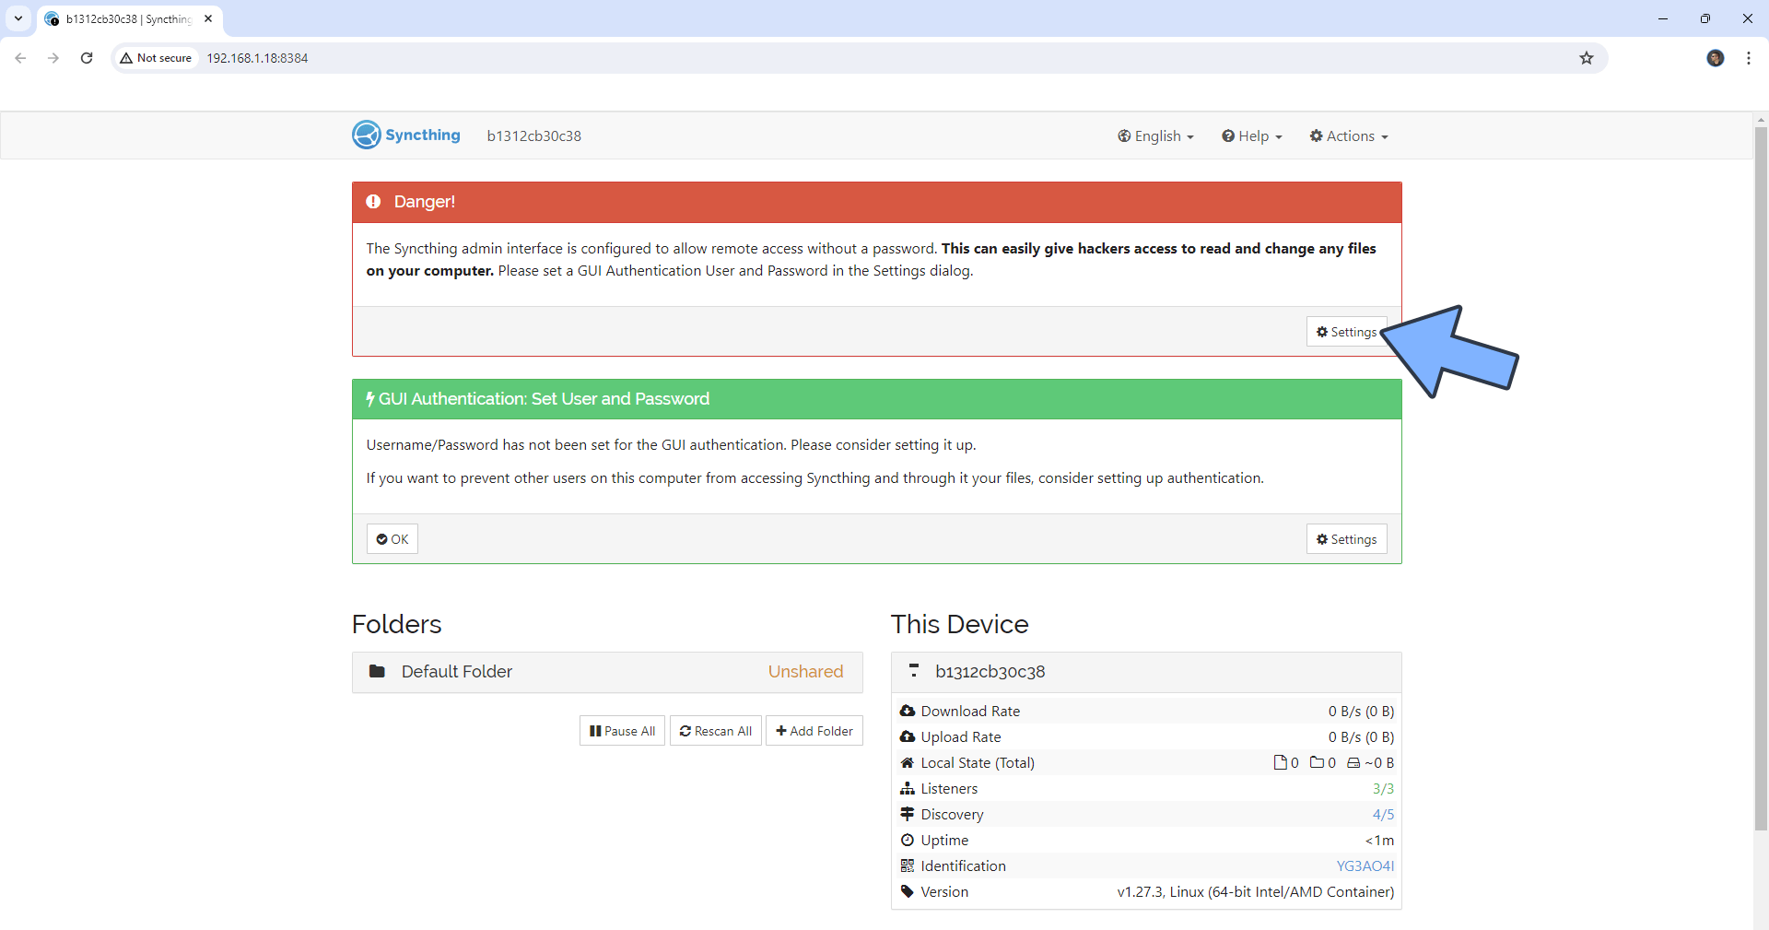Image resolution: width=1769 pixels, height=930 pixels.
Task: Click the Add Folder button
Action: click(x=814, y=731)
